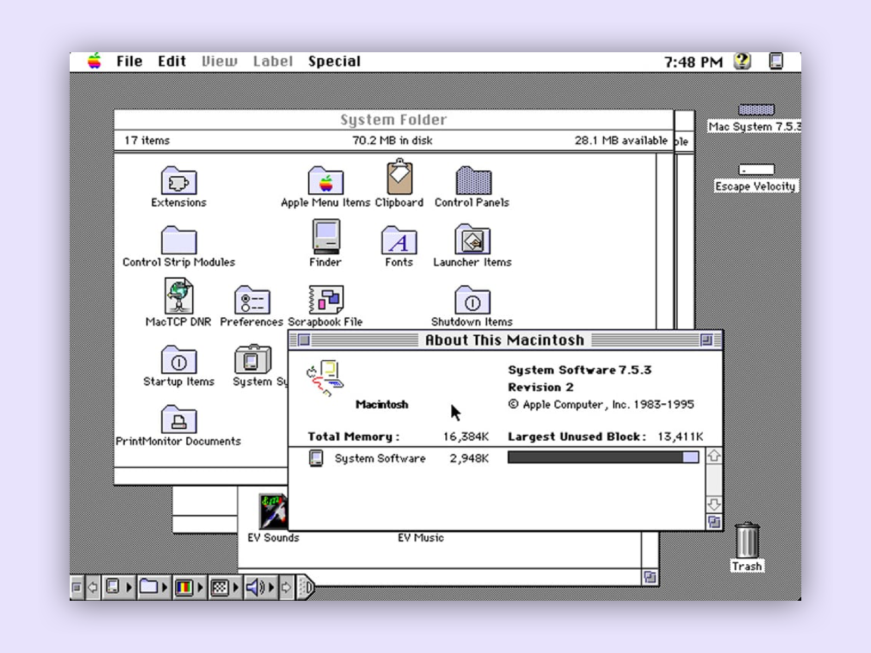Select the Control Panels folder
The width and height of the screenshot is (871, 653).
point(473,181)
